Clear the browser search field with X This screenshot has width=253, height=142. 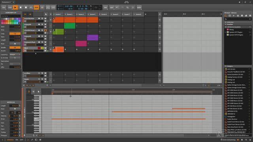[250, 19]
